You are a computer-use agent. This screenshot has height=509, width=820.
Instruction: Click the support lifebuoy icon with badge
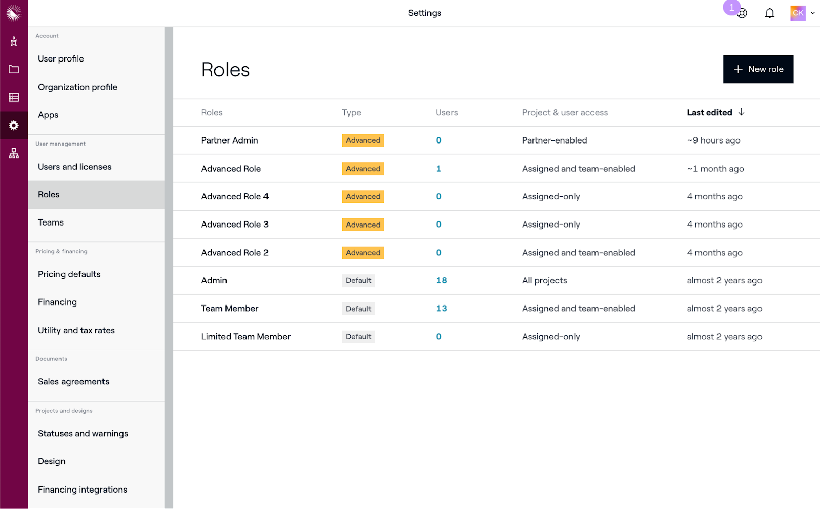(742, 13)
